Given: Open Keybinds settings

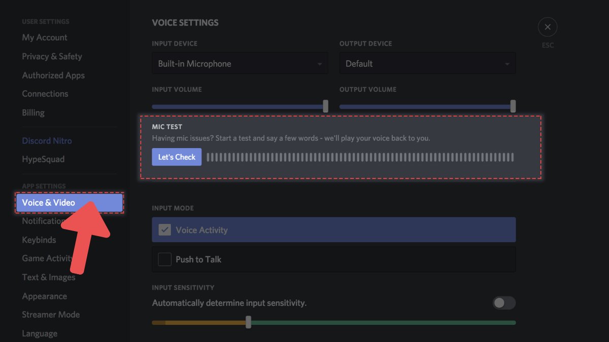Looking at the screenshot, I should tap(39, 240).
